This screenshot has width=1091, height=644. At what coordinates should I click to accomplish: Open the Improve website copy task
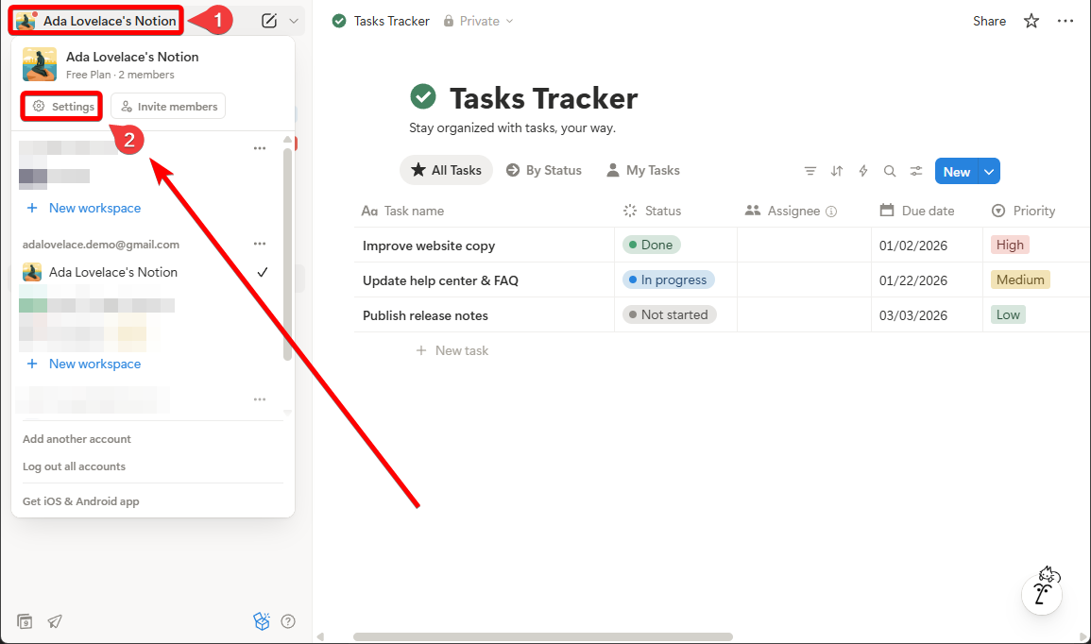point(429,246)
